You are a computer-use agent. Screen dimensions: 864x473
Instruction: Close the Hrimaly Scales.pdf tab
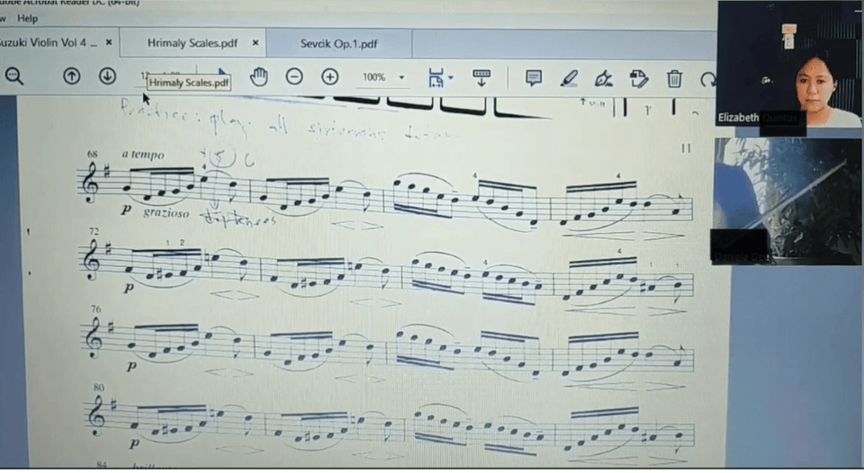[256, 42]
